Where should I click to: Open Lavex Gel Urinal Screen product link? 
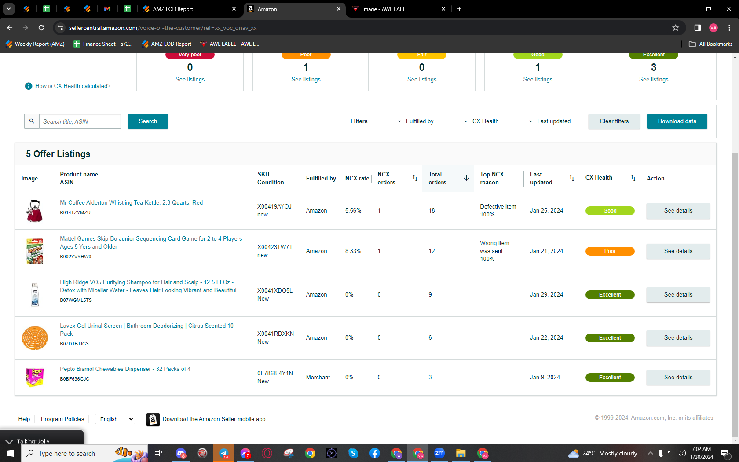coord(147,330)
